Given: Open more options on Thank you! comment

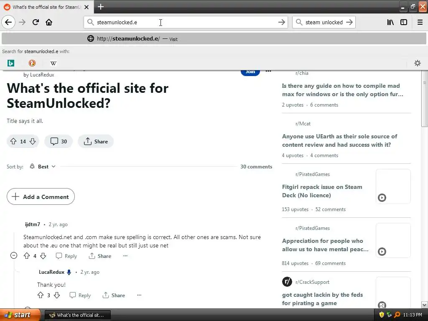Looking at the screenshot, I should (139, 295).
